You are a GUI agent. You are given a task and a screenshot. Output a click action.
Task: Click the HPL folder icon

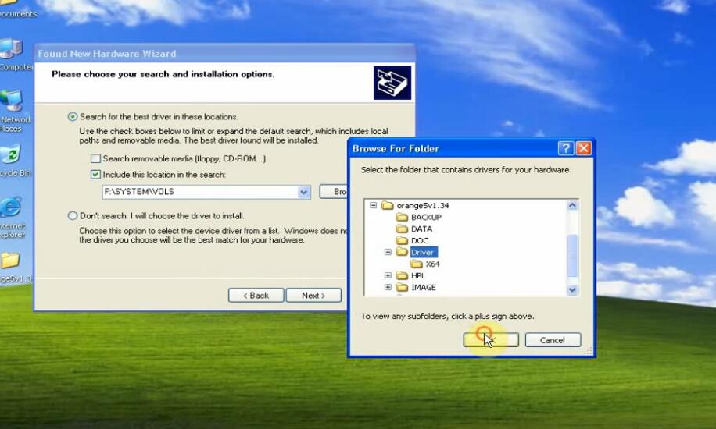pos(402,276)
